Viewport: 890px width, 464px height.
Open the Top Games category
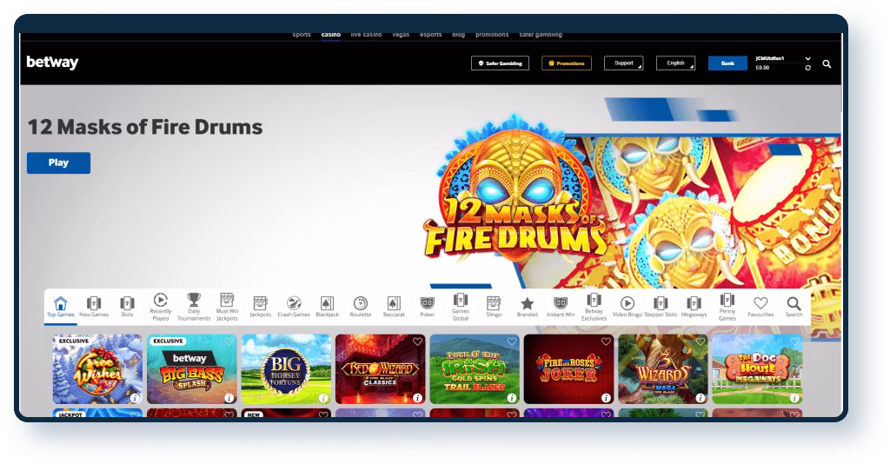(61, 307)
